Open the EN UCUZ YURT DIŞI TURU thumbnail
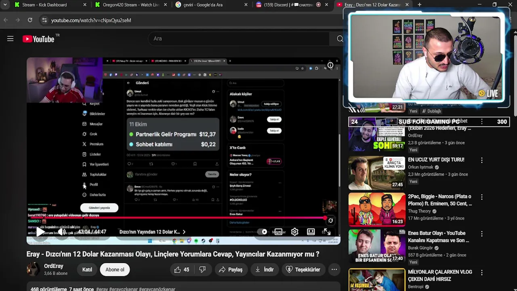Screen dimensions: 517x291 (377, 173)
